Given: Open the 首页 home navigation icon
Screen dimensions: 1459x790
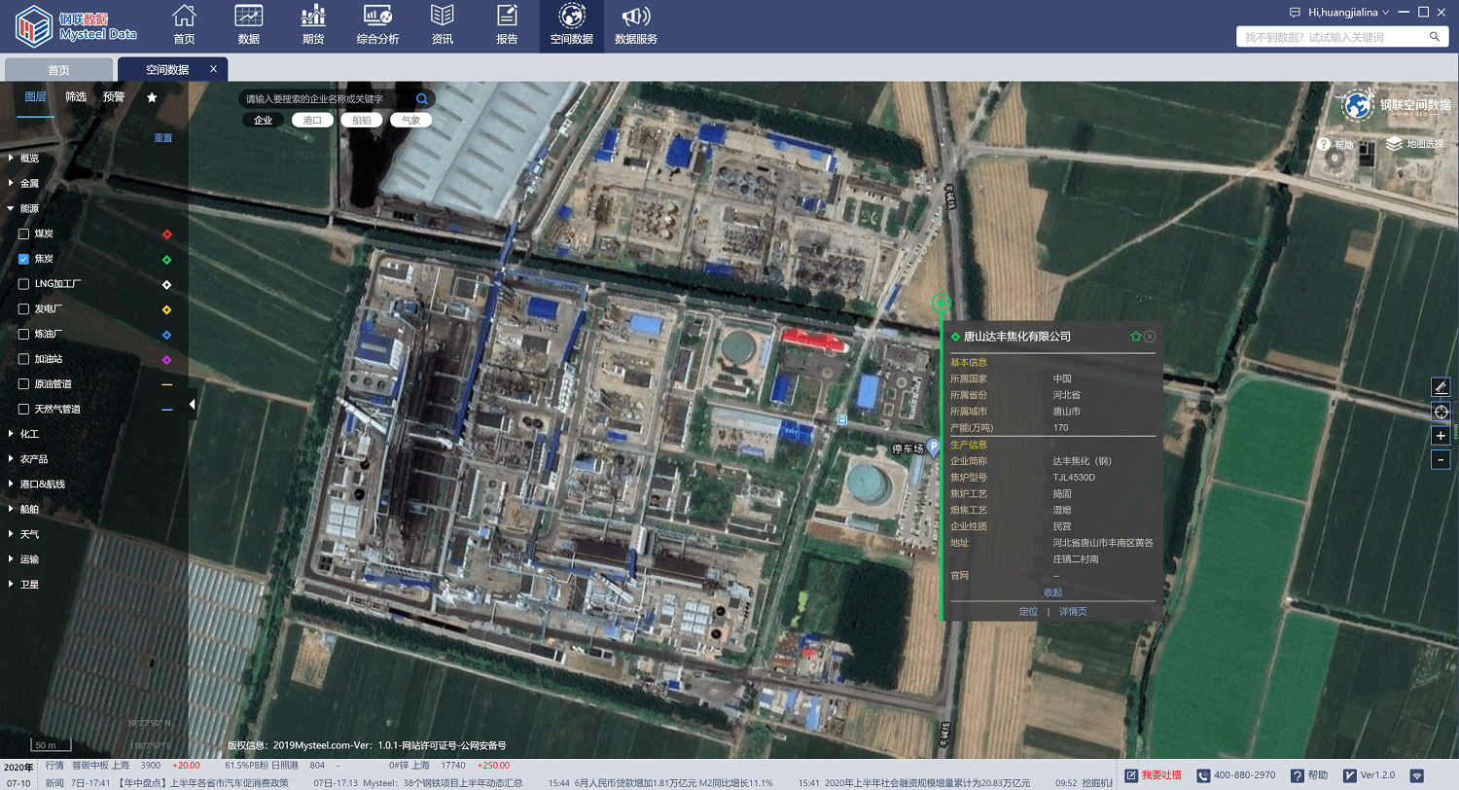Looking at the screenshot, I should pyautogui.click(x=184, y=25).
